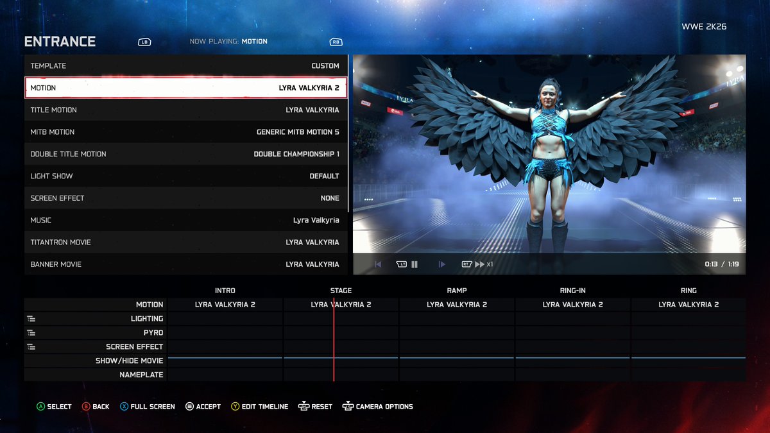Screen dimensions: 770x433
Task: Click the RT trigger icon
Action: 466,264
